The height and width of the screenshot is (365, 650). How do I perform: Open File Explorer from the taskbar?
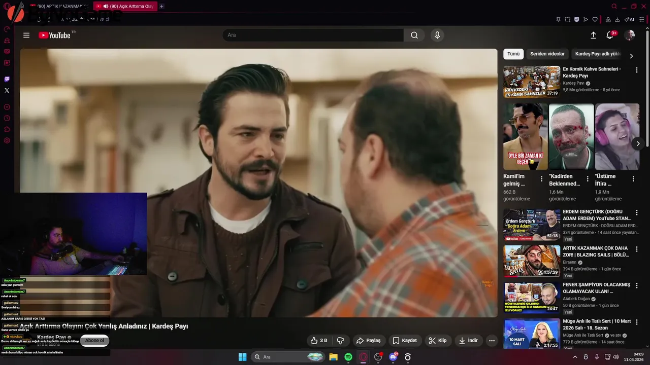[x=333, y=357]
